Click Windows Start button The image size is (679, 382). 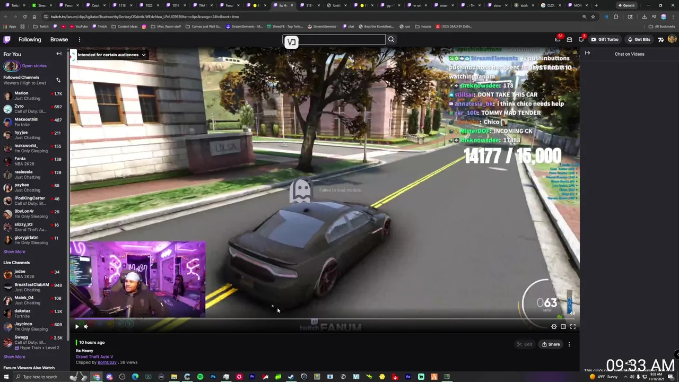coord(5,377)
